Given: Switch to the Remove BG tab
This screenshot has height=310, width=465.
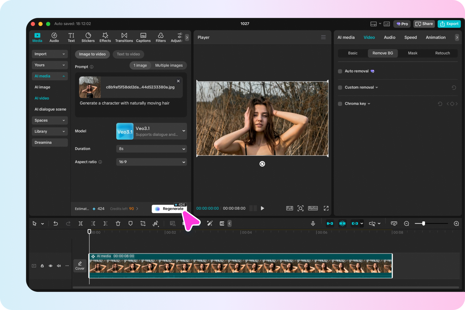Looking at the screenshot, I should 383,53.
